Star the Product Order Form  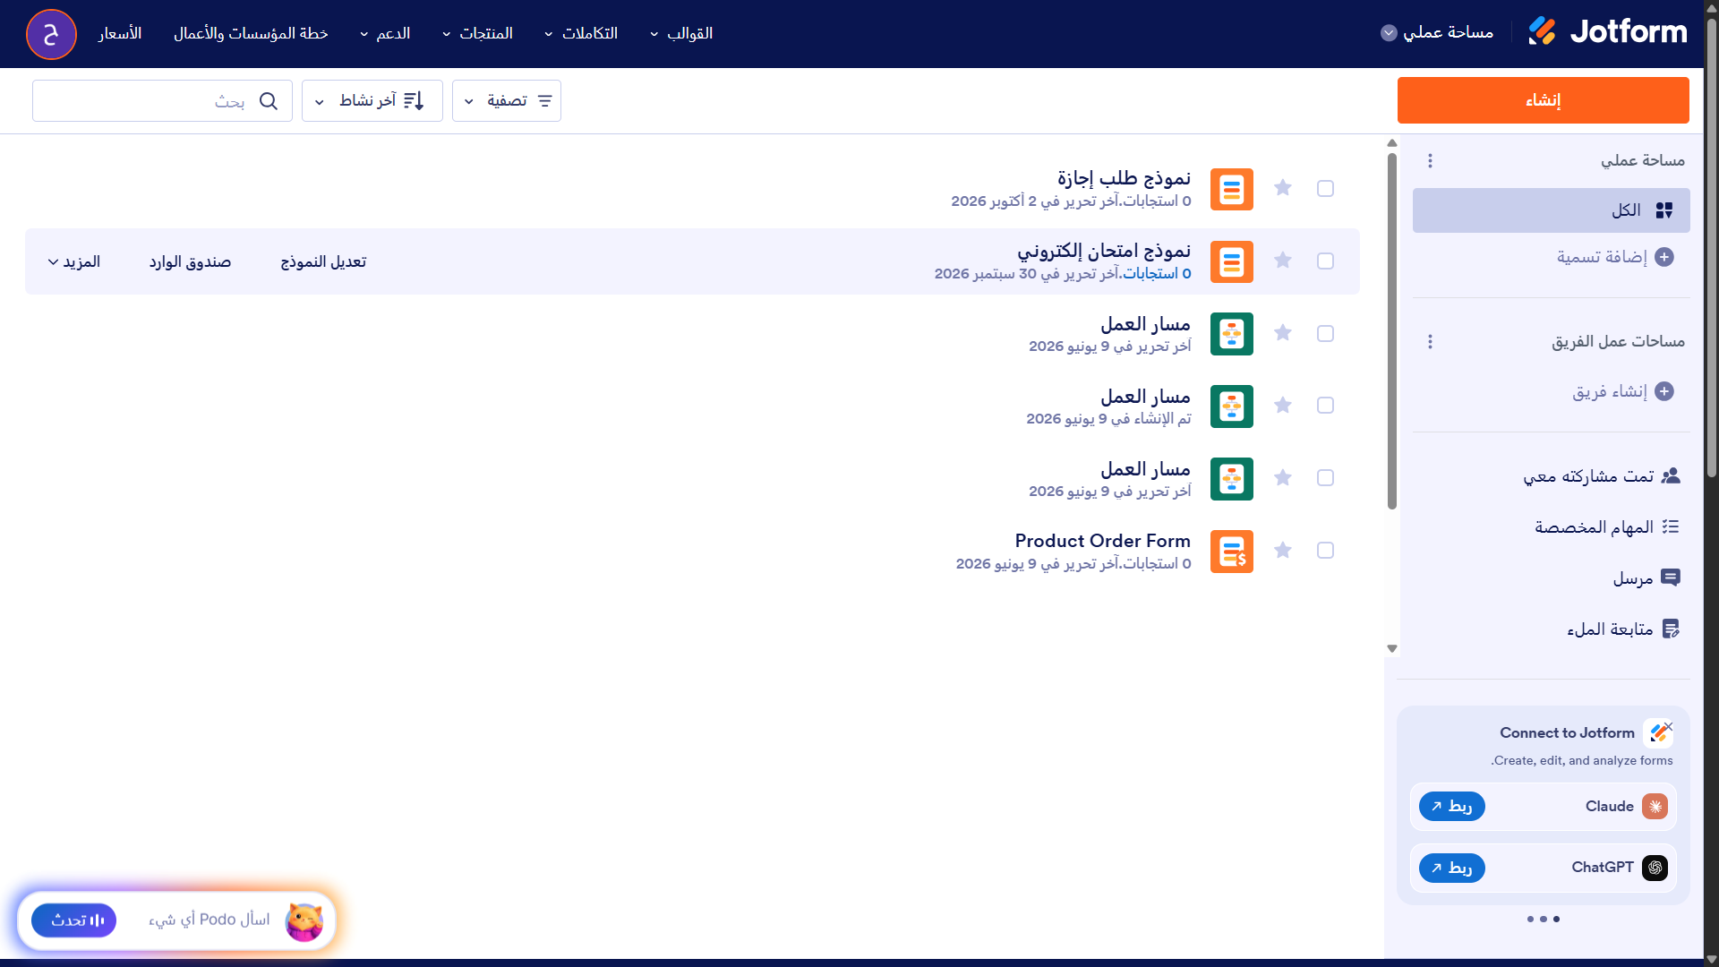(x=1283, y=550)
